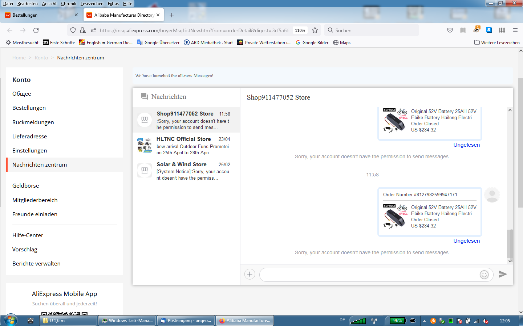Reload the current page

click(36, 30)
